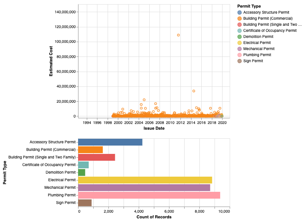Screen dimensions: 304x221
Task: Click the green Demolition Permit bar
Action: tap(81, 172)
